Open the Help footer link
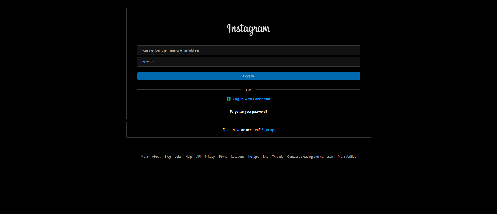This screenshot has height=214, width=497. click(x=189, y=157)
